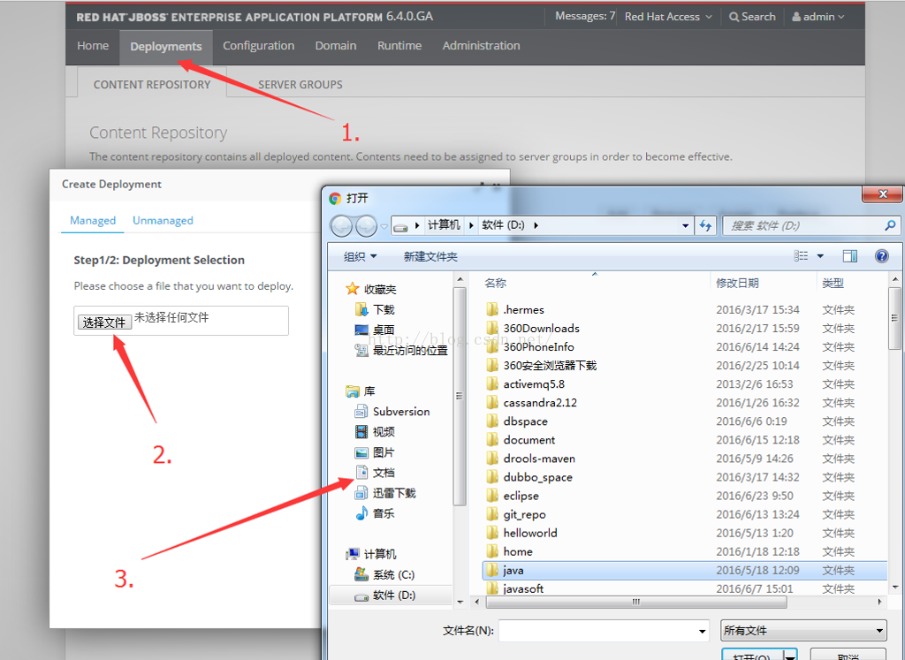
Task: Expand the Red Hat Access dropdown
Action: (668, 17)
